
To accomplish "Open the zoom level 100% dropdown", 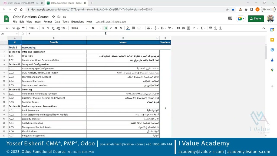I will (x=34, y=28).
